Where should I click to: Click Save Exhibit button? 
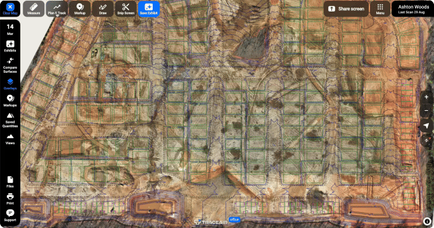[149, 9]
